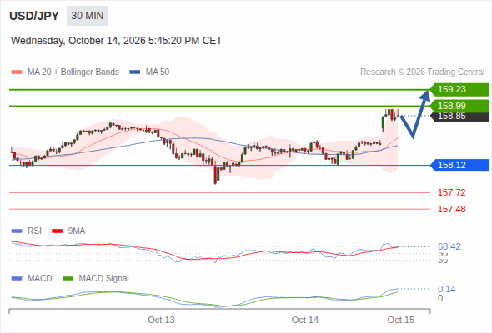Select the USD/JPY pair title
492x333 pixels.
34,16
